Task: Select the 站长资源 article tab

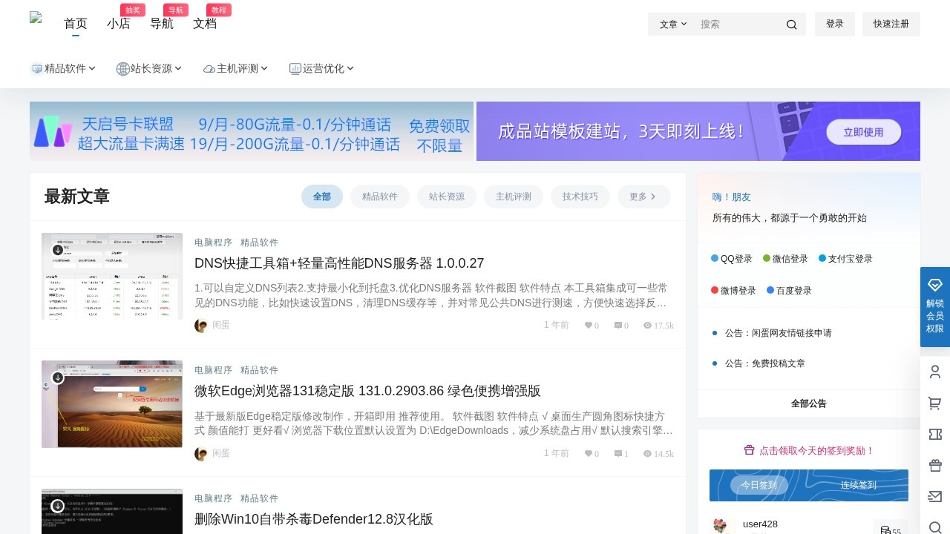Action: point(447,197)
